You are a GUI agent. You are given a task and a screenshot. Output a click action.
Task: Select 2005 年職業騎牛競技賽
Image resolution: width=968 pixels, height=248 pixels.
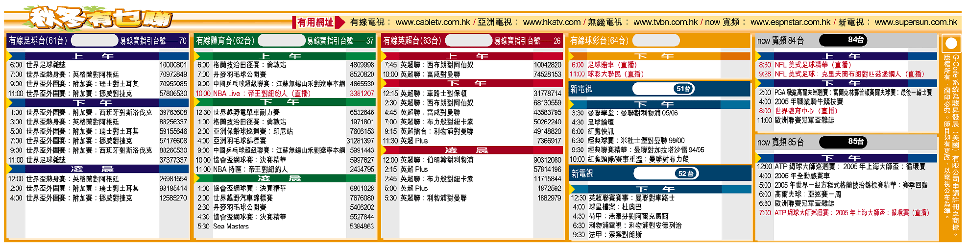point(809,101)
